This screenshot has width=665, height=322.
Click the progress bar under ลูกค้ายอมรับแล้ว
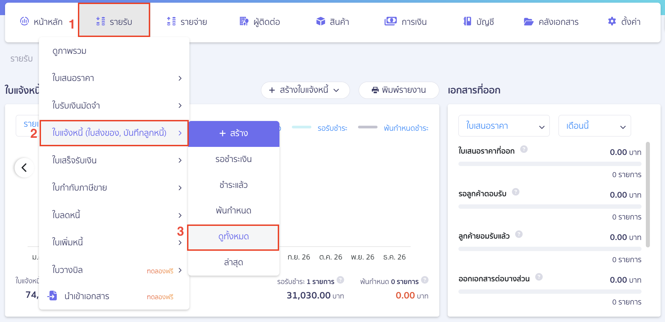coord(550,249)
